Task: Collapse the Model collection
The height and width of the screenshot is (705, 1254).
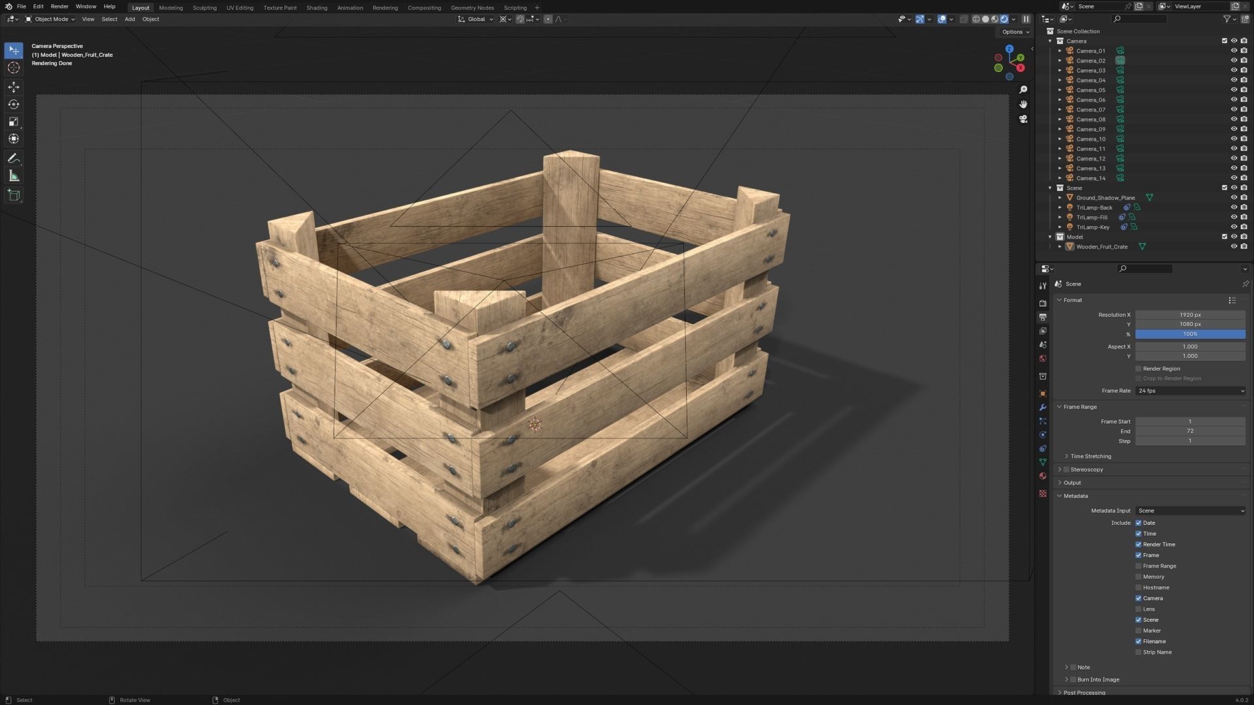Action: [x=1050, y=237]
